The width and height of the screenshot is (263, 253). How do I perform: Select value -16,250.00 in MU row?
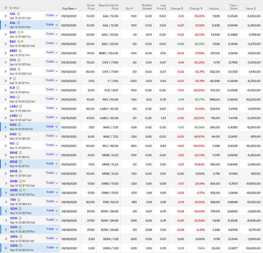click(253, 146)
